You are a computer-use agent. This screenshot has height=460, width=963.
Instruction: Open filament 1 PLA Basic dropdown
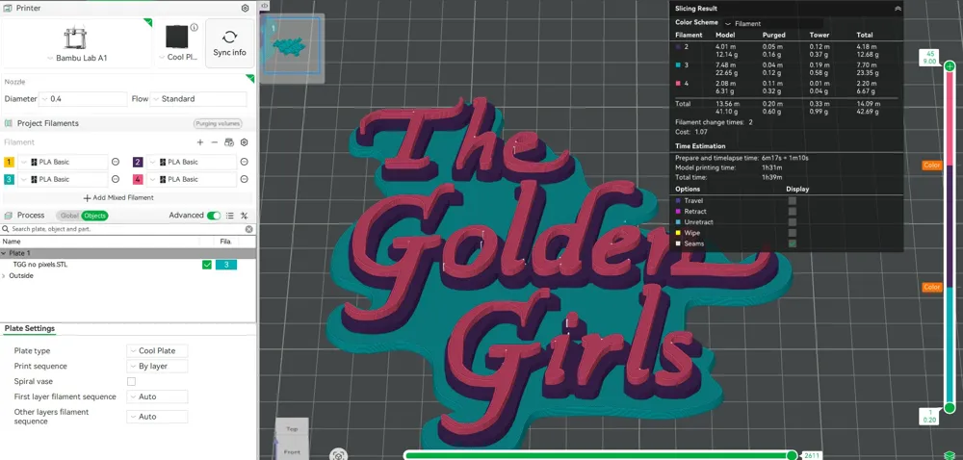[64, 162]
